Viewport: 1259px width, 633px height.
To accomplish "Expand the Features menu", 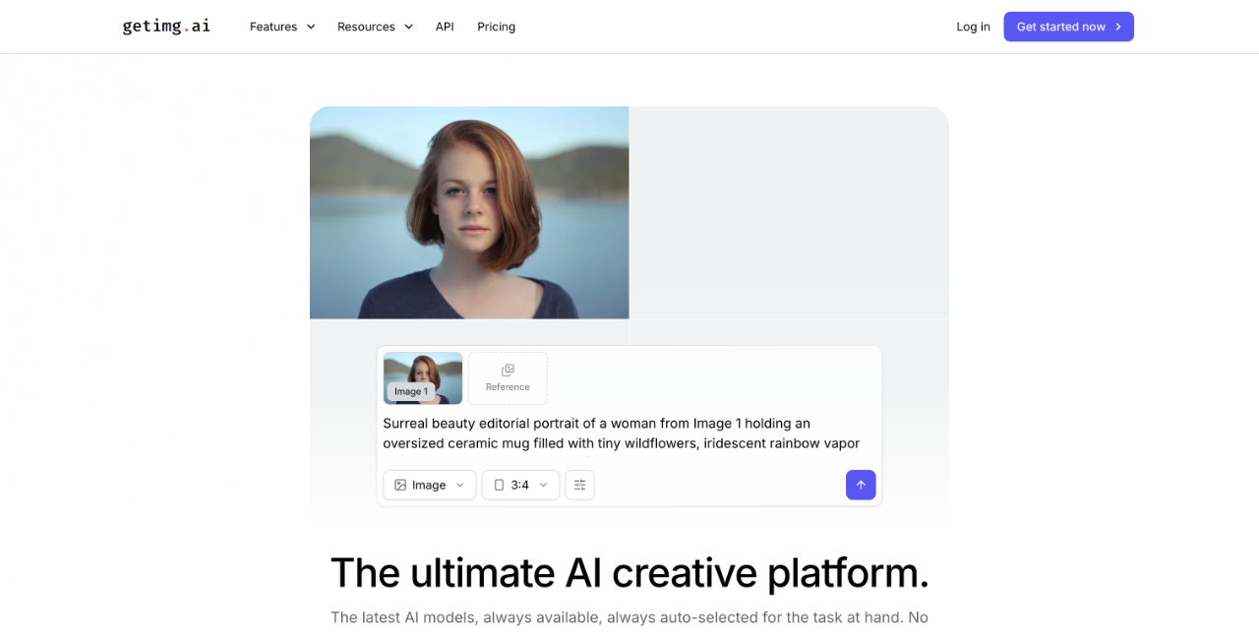I will (274, 27).
